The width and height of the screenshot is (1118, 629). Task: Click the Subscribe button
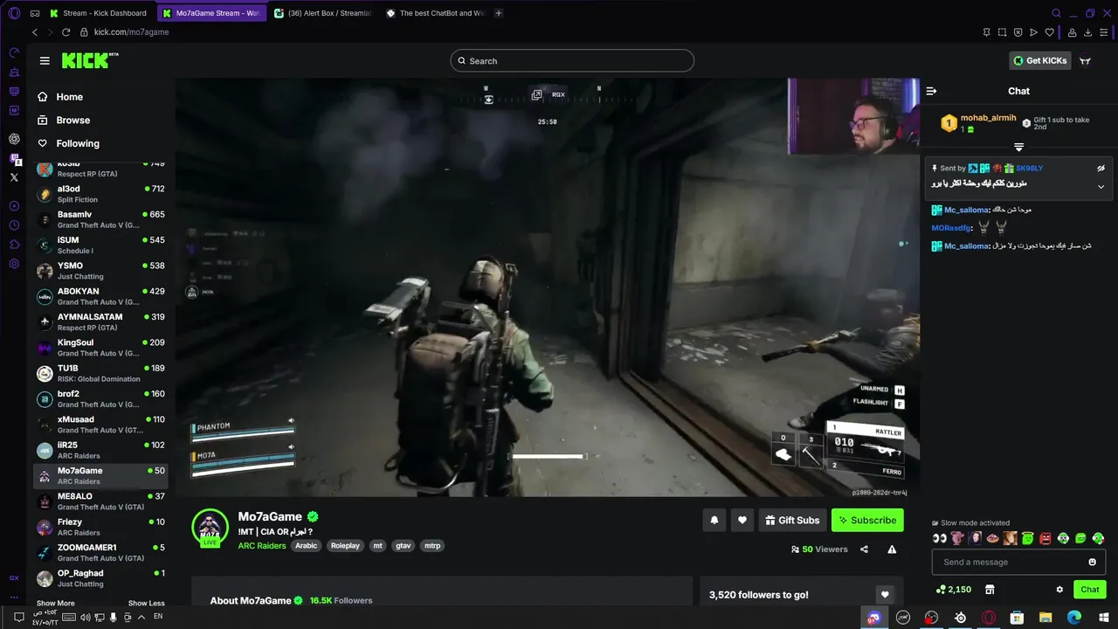pos(867,520)
